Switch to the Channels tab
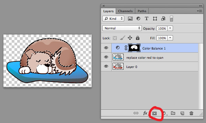The image size is (206, 123). point(125,11)
